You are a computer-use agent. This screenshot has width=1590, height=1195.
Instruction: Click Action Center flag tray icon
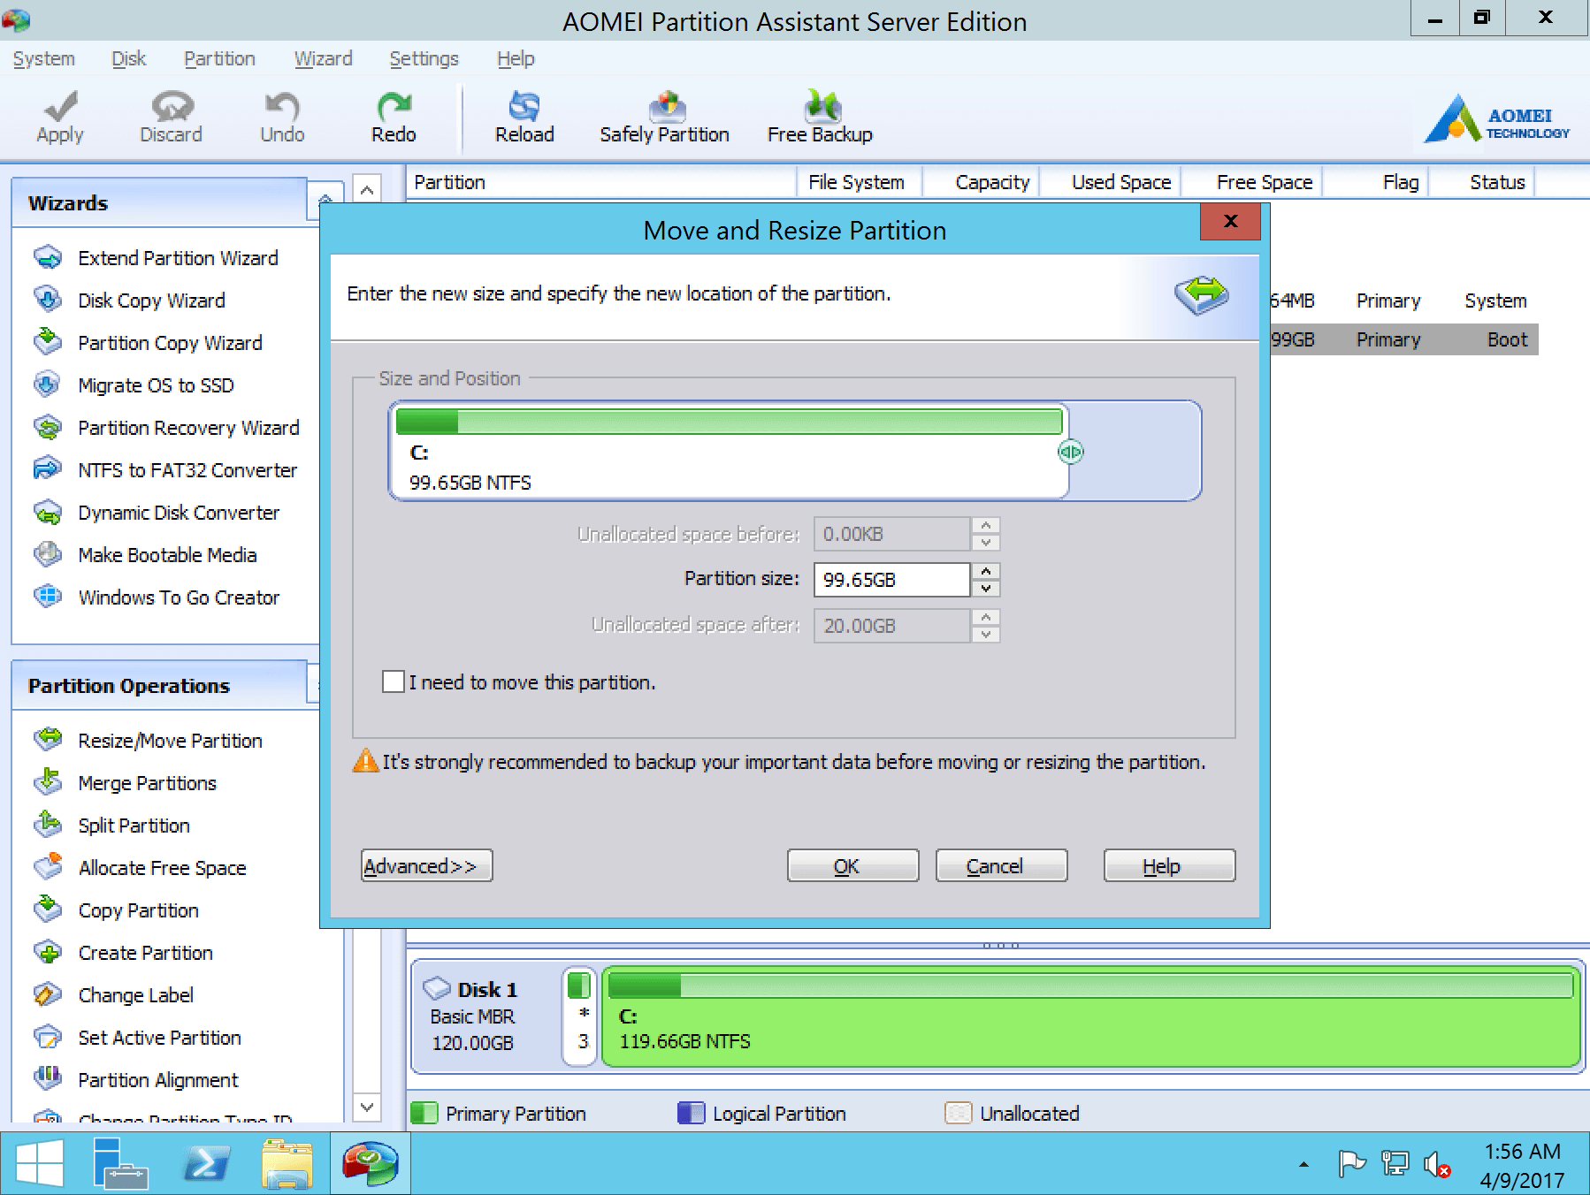1352,1165
